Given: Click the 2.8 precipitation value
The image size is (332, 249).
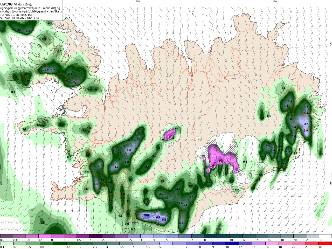Looking at the screenshot, I should coord(127,162).
